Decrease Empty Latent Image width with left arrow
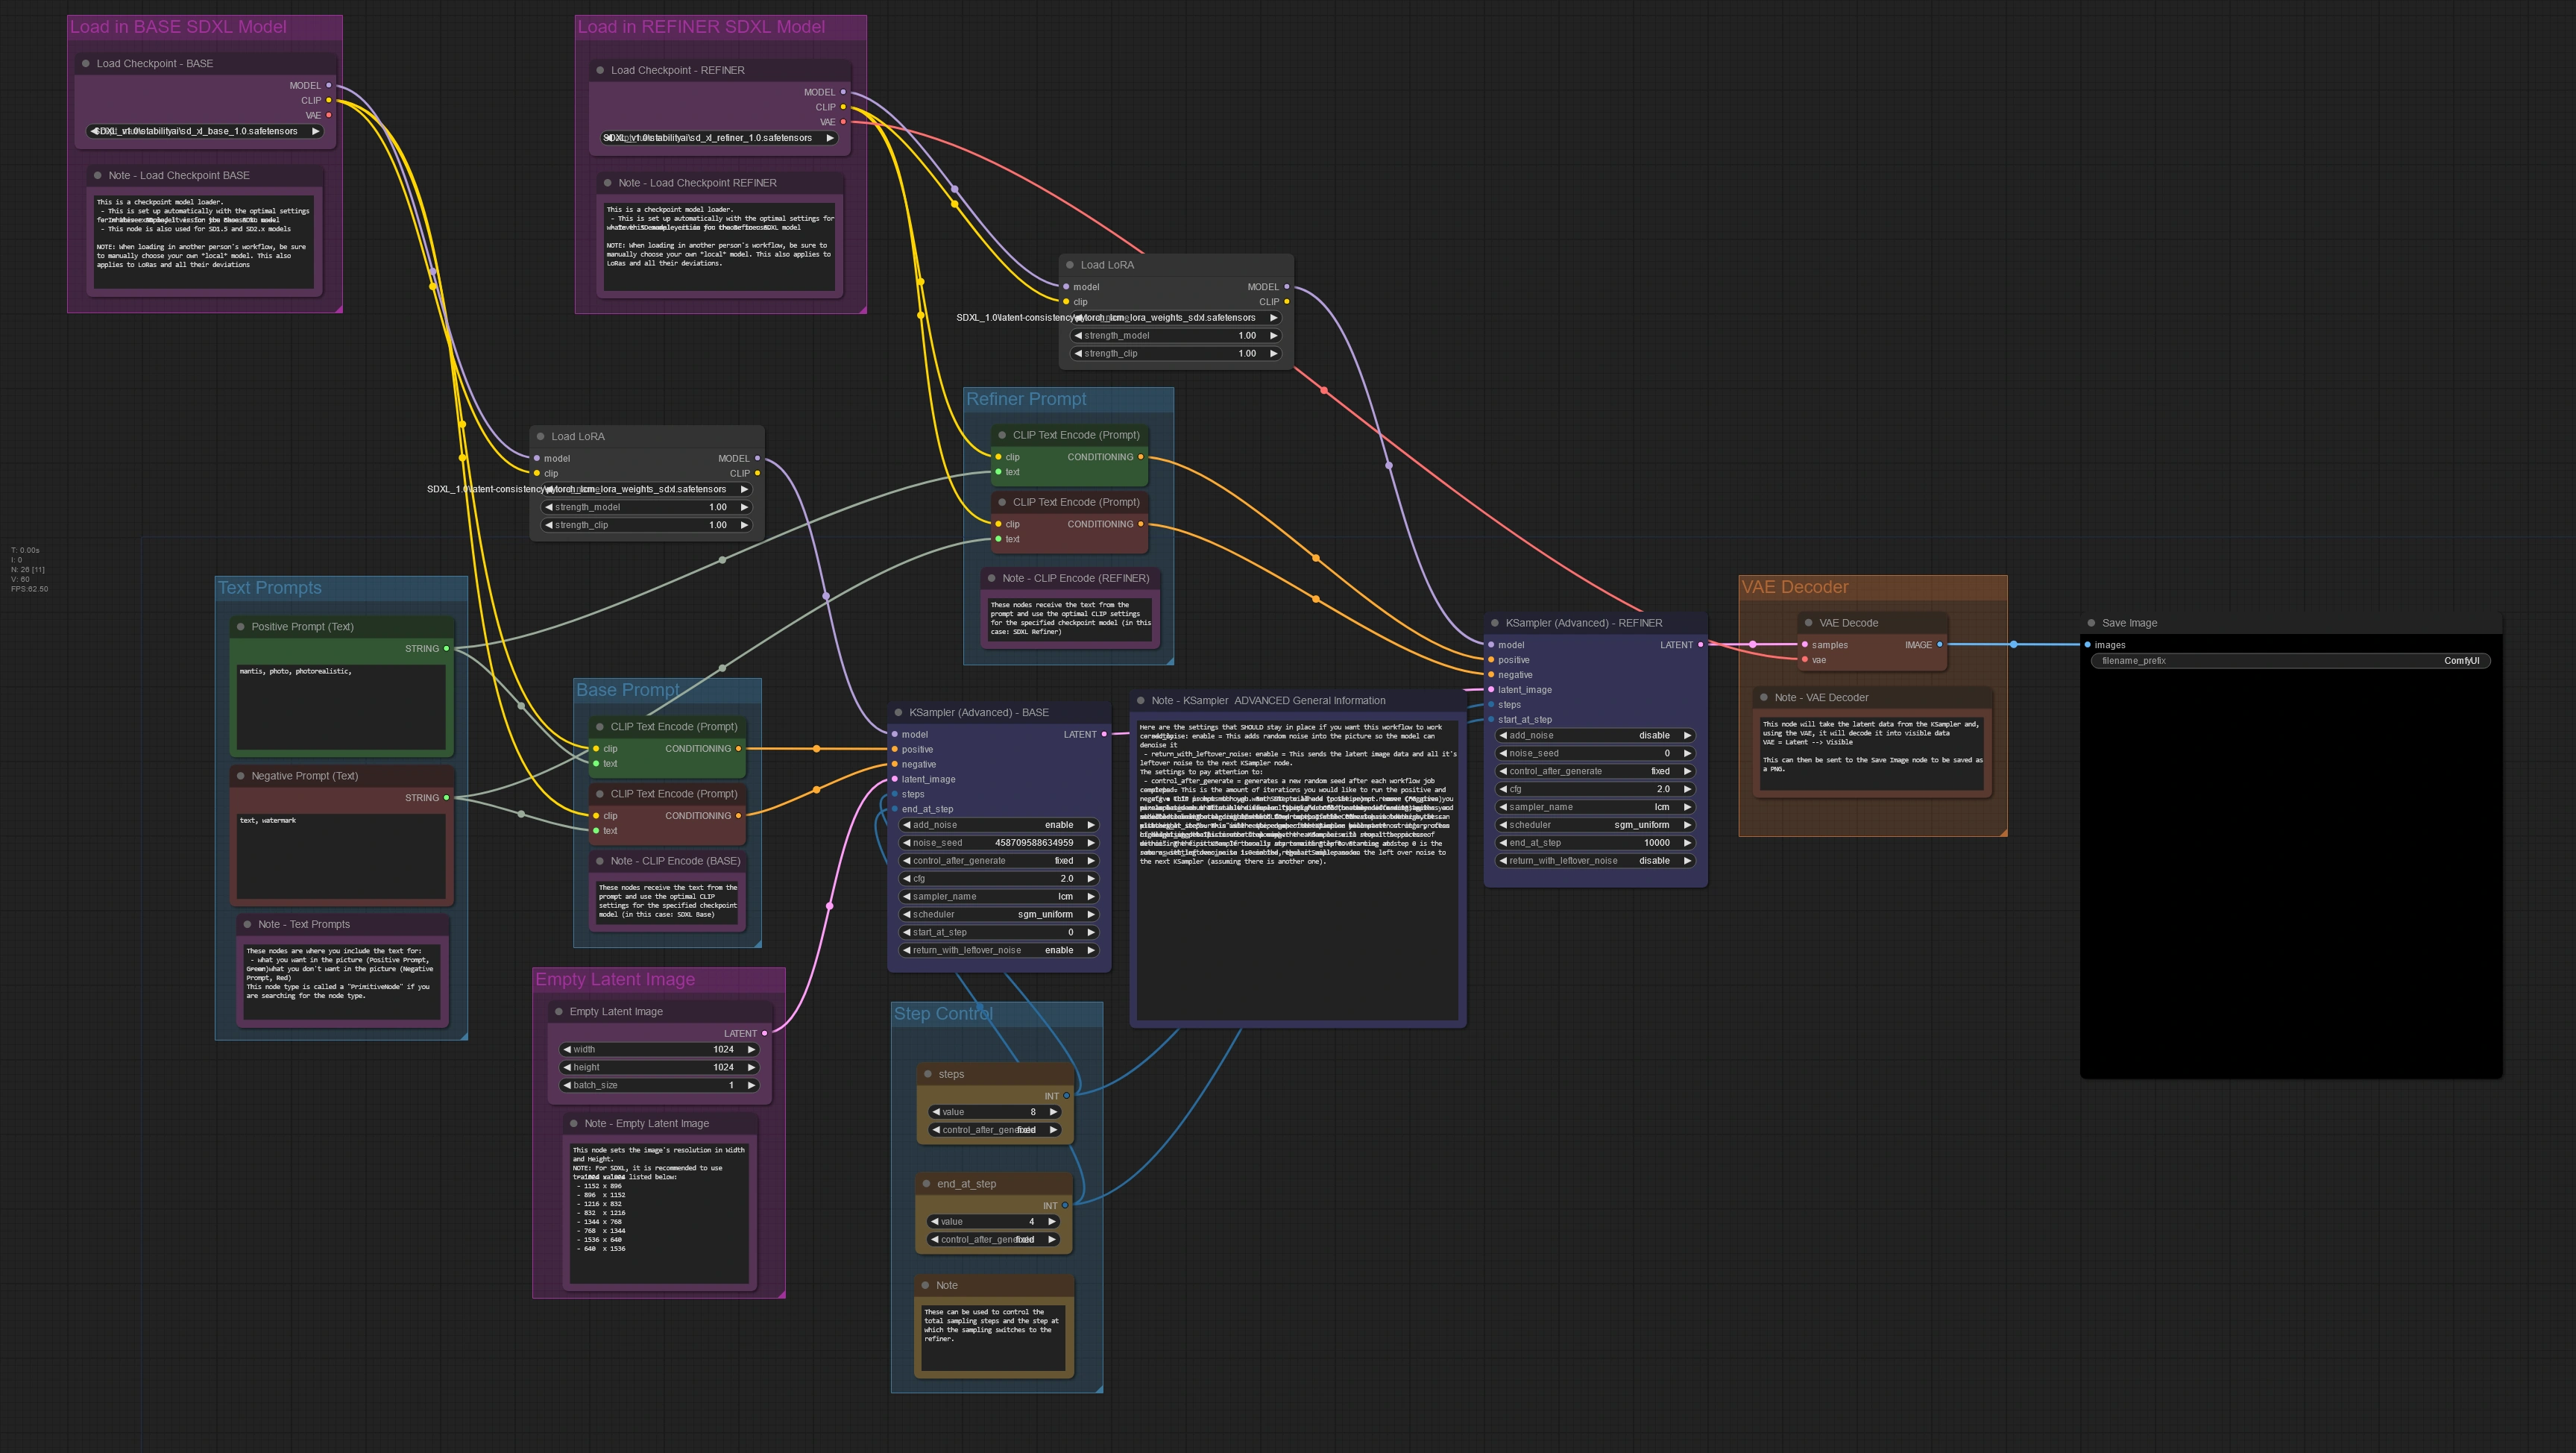This screenshot has height=1453, width=2576. 567,1049
